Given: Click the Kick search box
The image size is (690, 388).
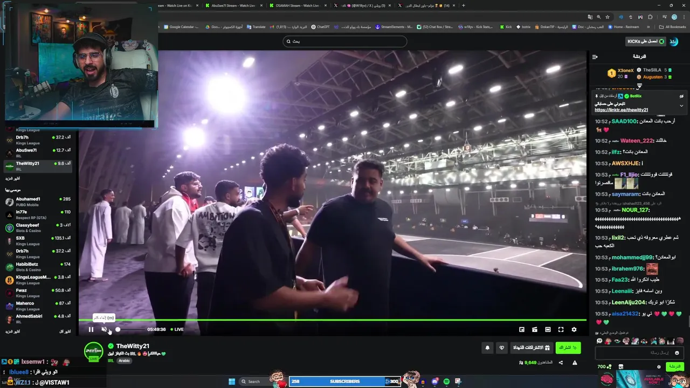Looking at the screenshot, I should tap(344, 41).
